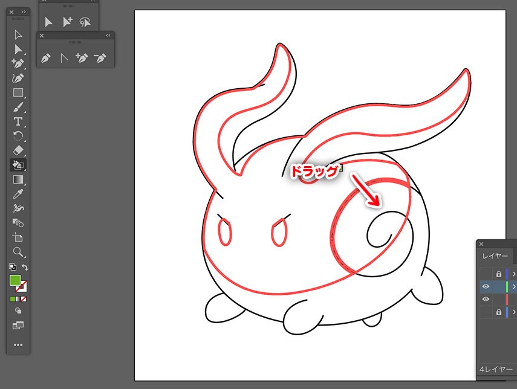Select the Live Paint Bucket tool
This screenshot has width=517, height=389.
click(x=18, y=165)
